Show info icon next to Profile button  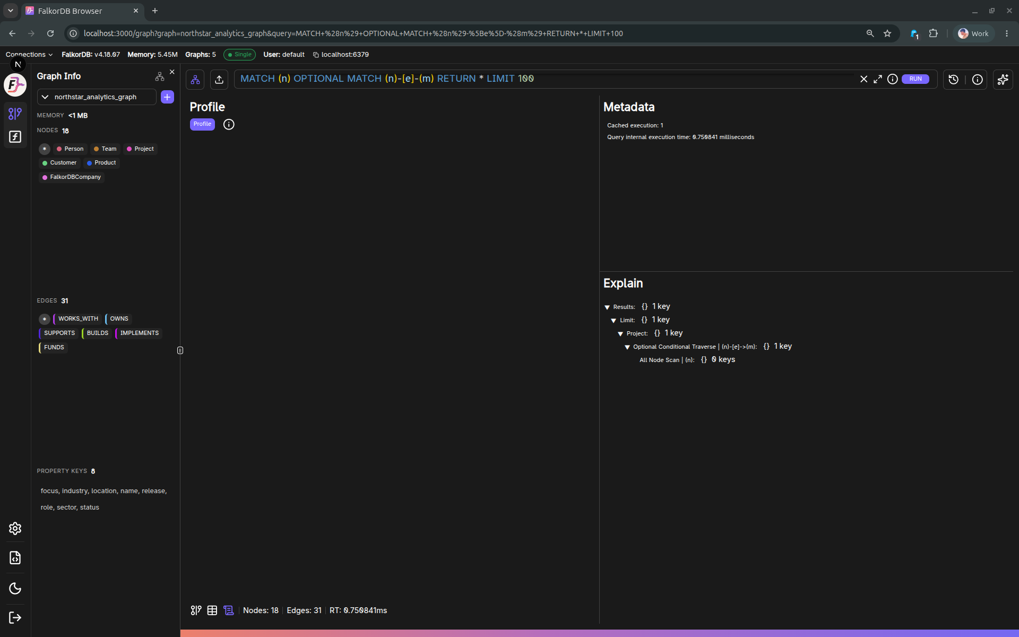(x=229, y=124)
